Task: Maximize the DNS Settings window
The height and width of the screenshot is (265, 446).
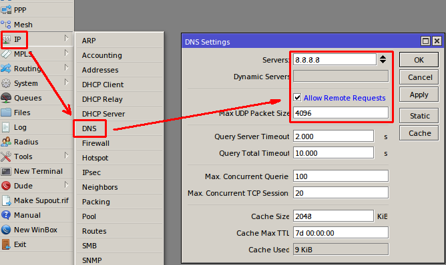Action: coord(425,41)
